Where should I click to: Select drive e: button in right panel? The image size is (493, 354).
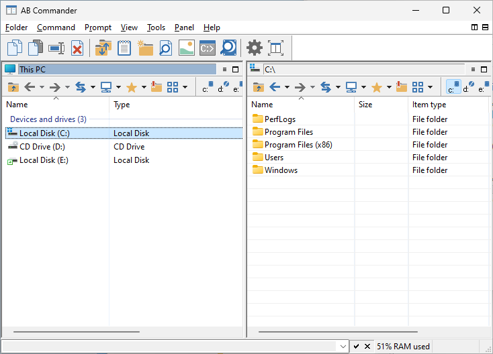click(x=484, y=87)
